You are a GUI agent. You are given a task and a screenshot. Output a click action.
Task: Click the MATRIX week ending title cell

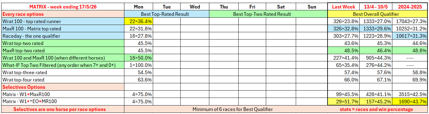(x=63, y=7)
